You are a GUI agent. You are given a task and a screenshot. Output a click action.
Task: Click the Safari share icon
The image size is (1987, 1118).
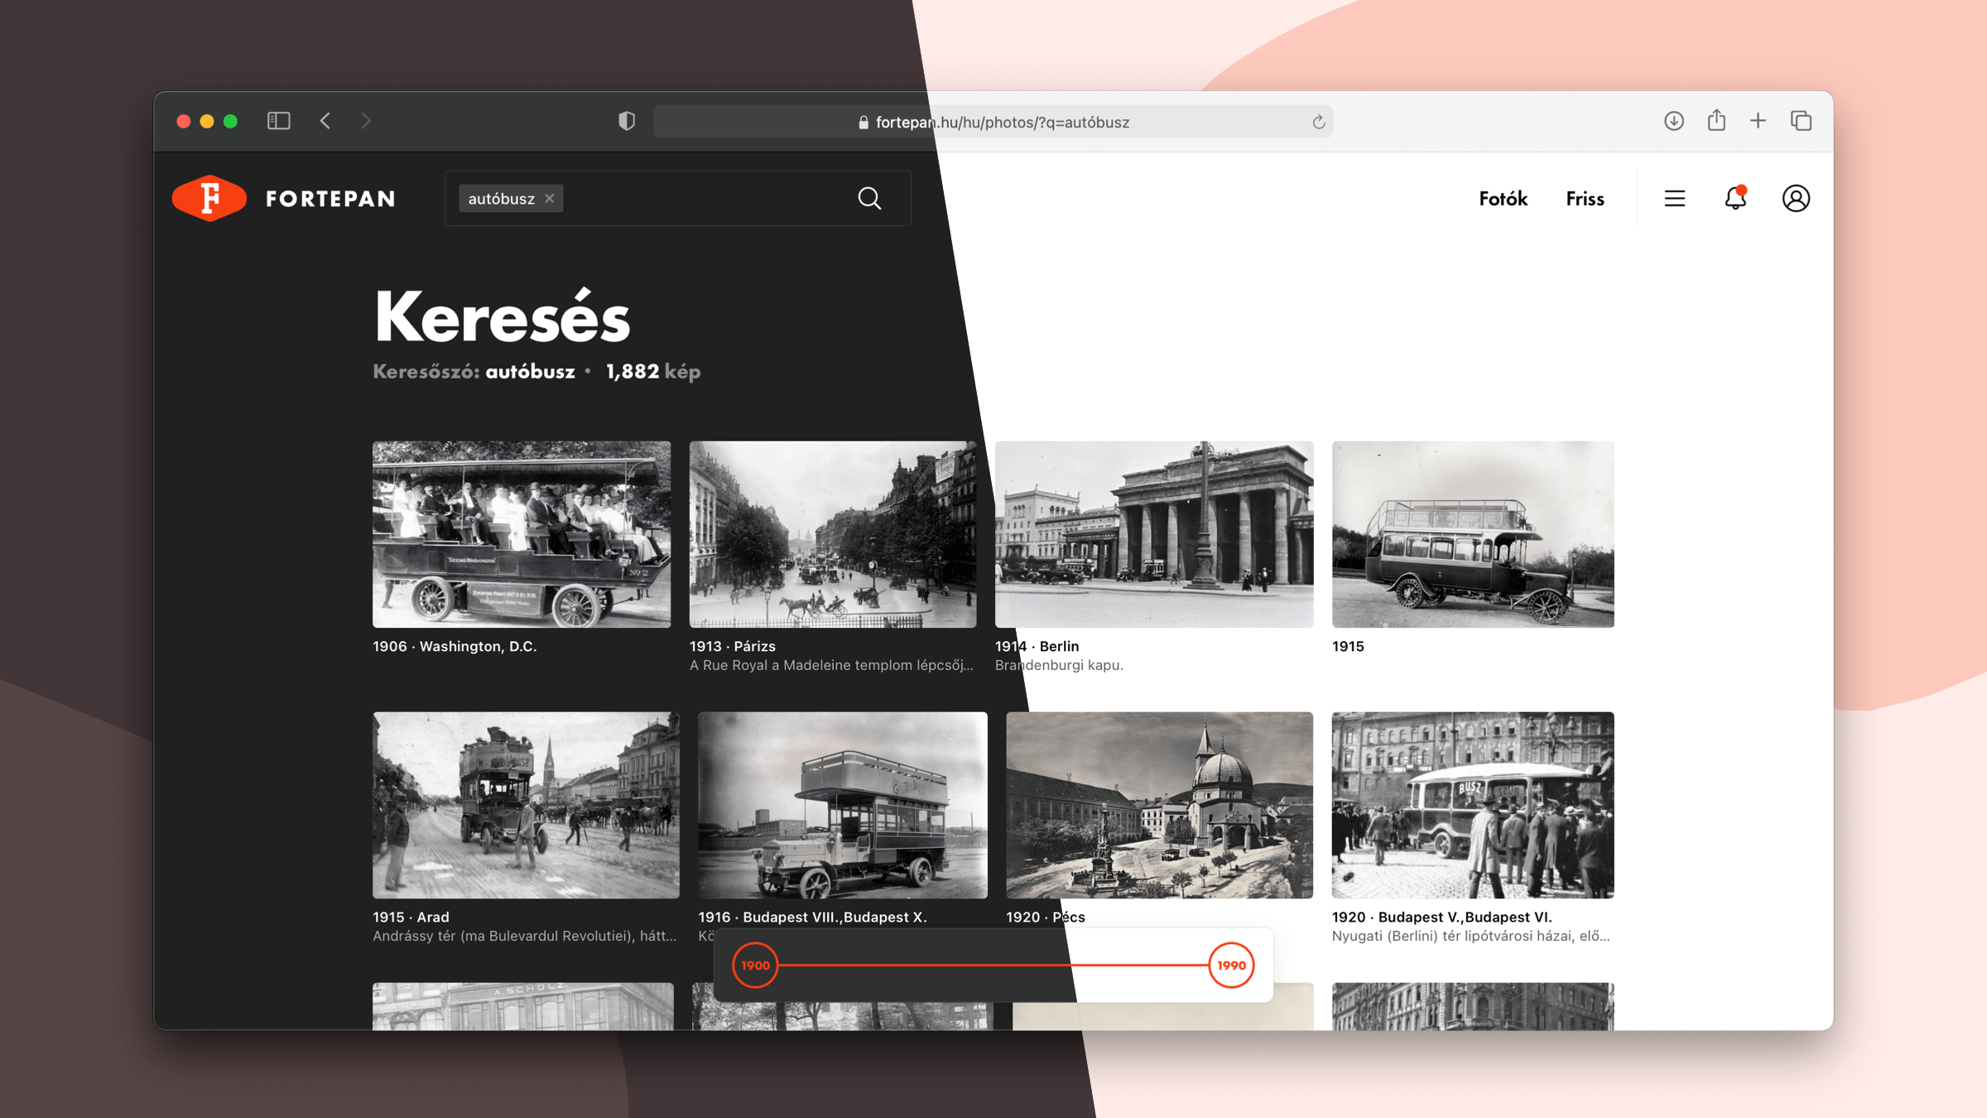[1716, 121]
